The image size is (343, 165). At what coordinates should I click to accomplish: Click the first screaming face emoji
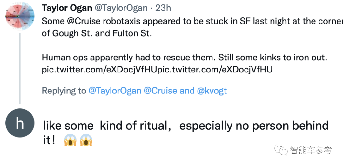[70, 140]
